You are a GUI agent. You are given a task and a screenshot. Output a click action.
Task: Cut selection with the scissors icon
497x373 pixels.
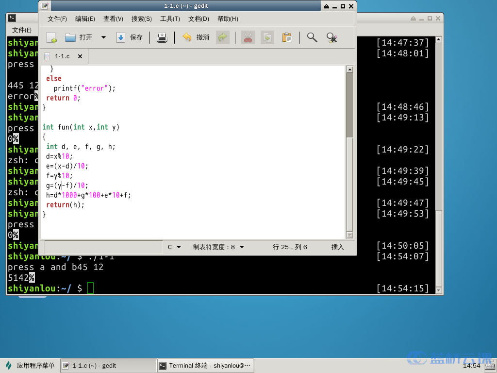tap(248, 37)
